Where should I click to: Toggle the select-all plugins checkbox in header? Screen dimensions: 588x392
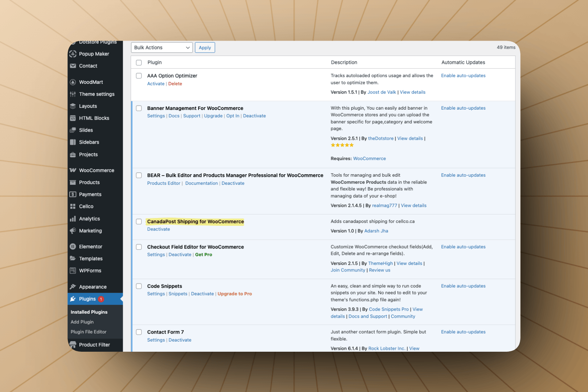coord(139,62)
